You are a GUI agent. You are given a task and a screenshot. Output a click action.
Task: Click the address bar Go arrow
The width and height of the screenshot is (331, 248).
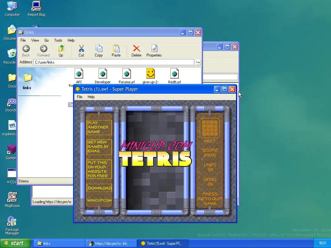click(x=198, y=62)
